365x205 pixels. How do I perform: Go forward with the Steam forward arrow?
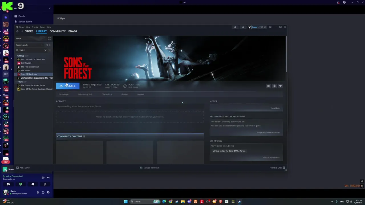[22, 31]
